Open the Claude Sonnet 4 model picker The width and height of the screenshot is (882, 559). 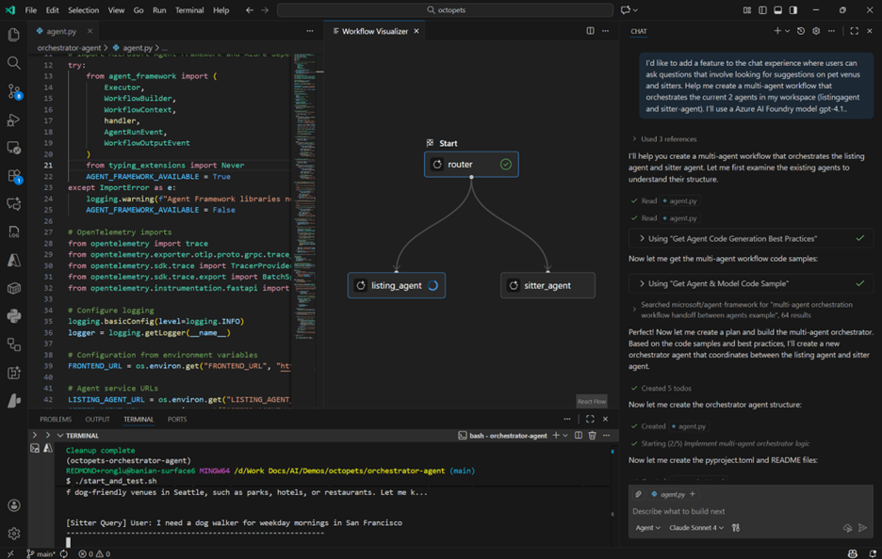[696, 528]
